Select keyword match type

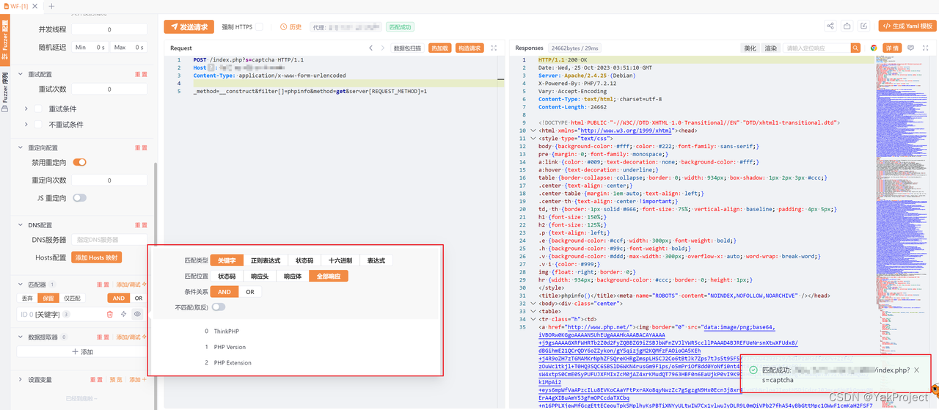tap(227, 260)
